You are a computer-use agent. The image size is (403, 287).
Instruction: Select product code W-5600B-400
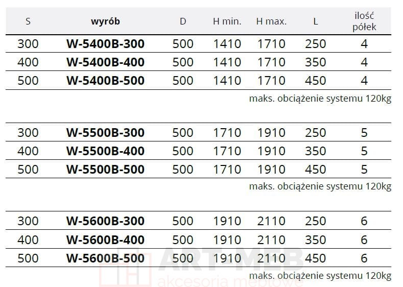pyautogui.click(x=105, y=240)
